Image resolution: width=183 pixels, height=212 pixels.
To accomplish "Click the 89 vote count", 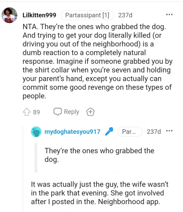I will (37, 112).
